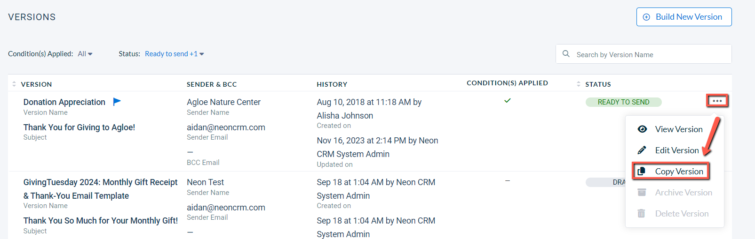Screen dimensions: 755x239
Task: Click the READY TO SEND status badge
Action: click(x=623, y=102)
